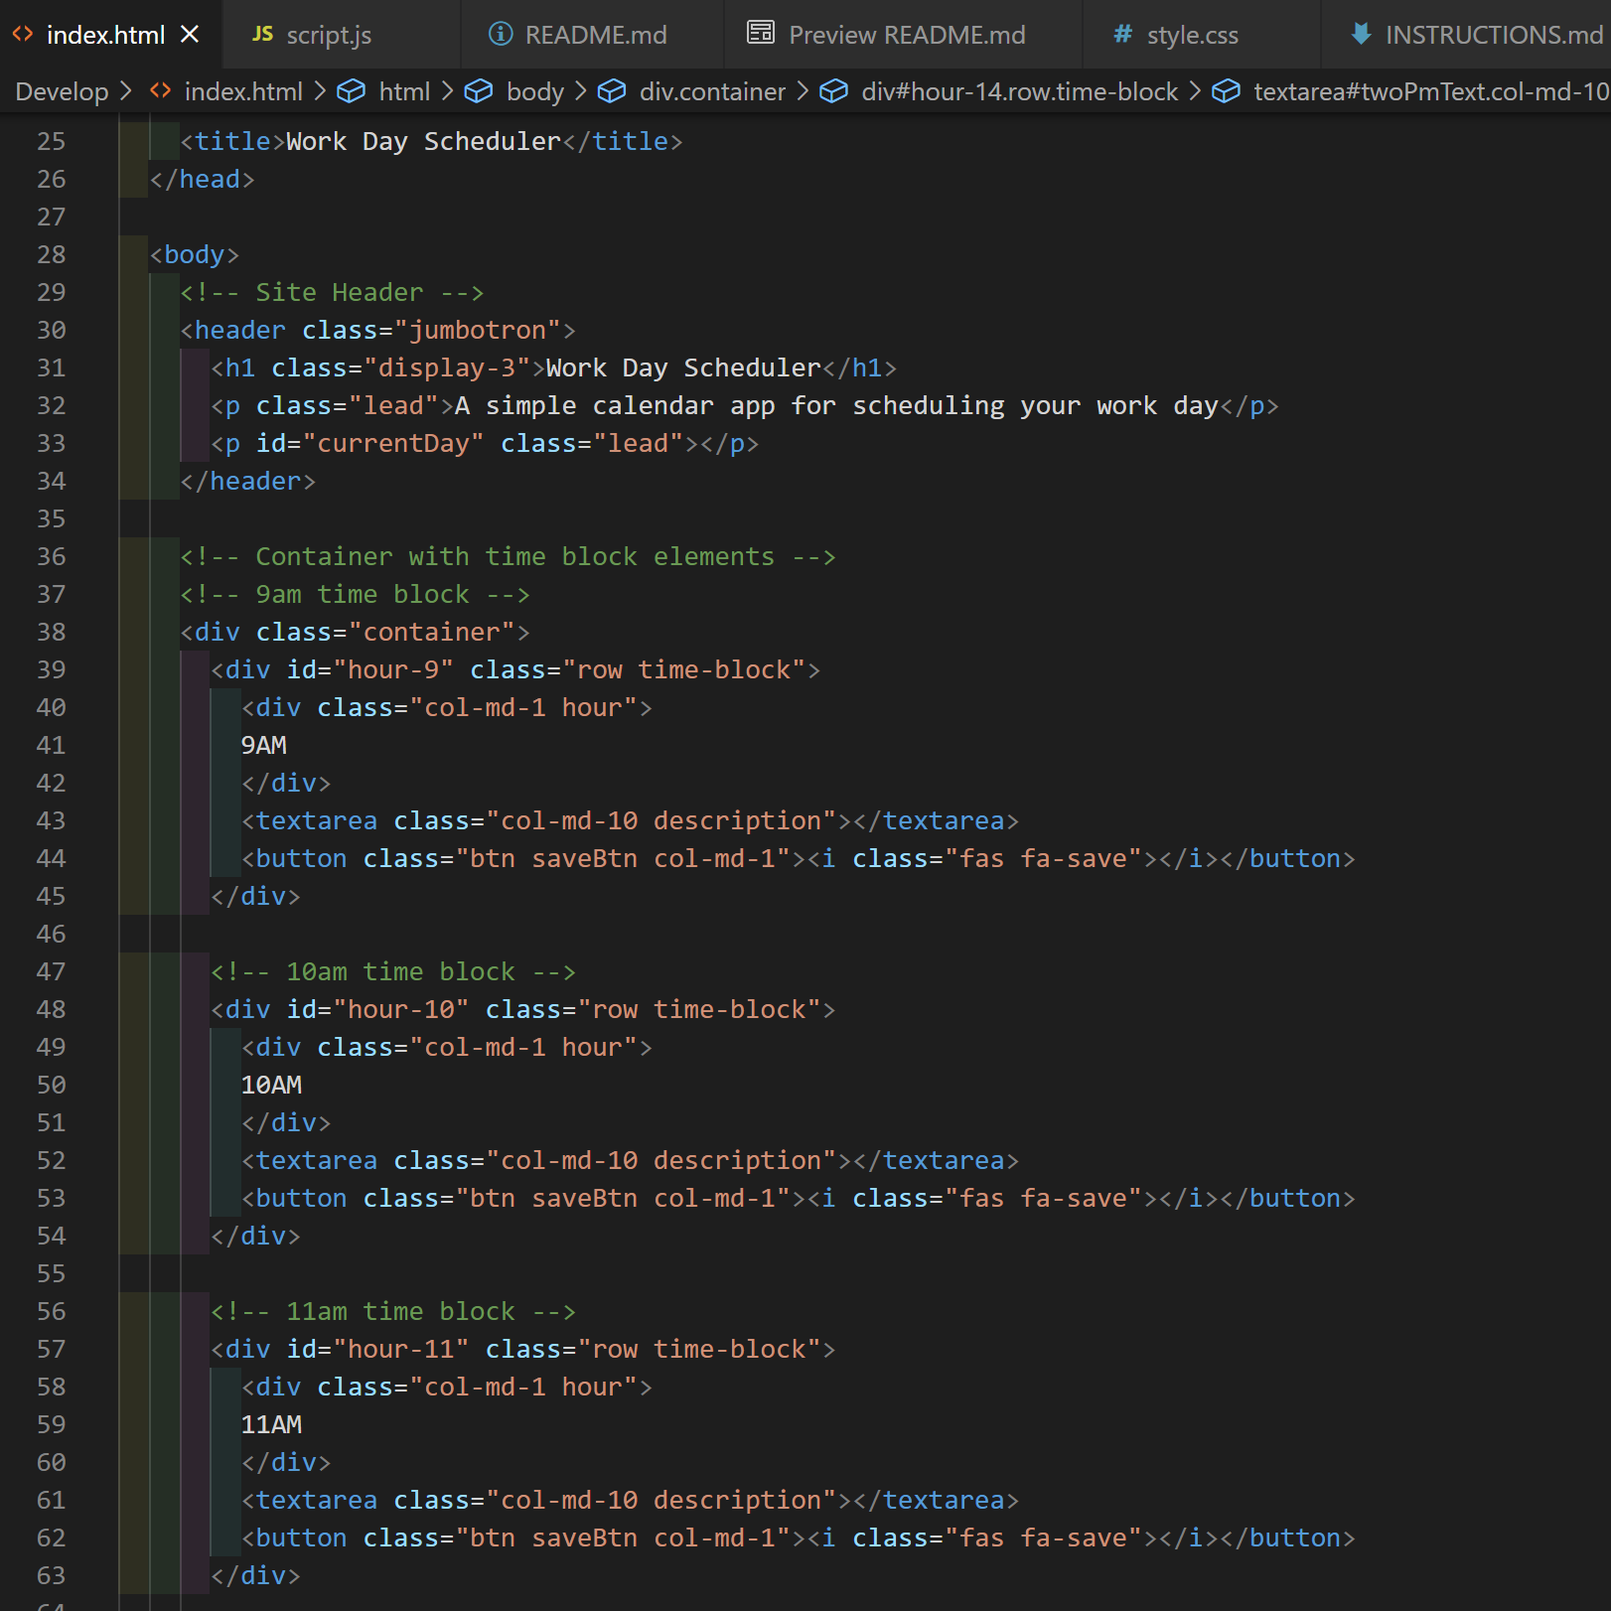
Task: Click the textarea tag on line 61
Action: coord(630,1501)
